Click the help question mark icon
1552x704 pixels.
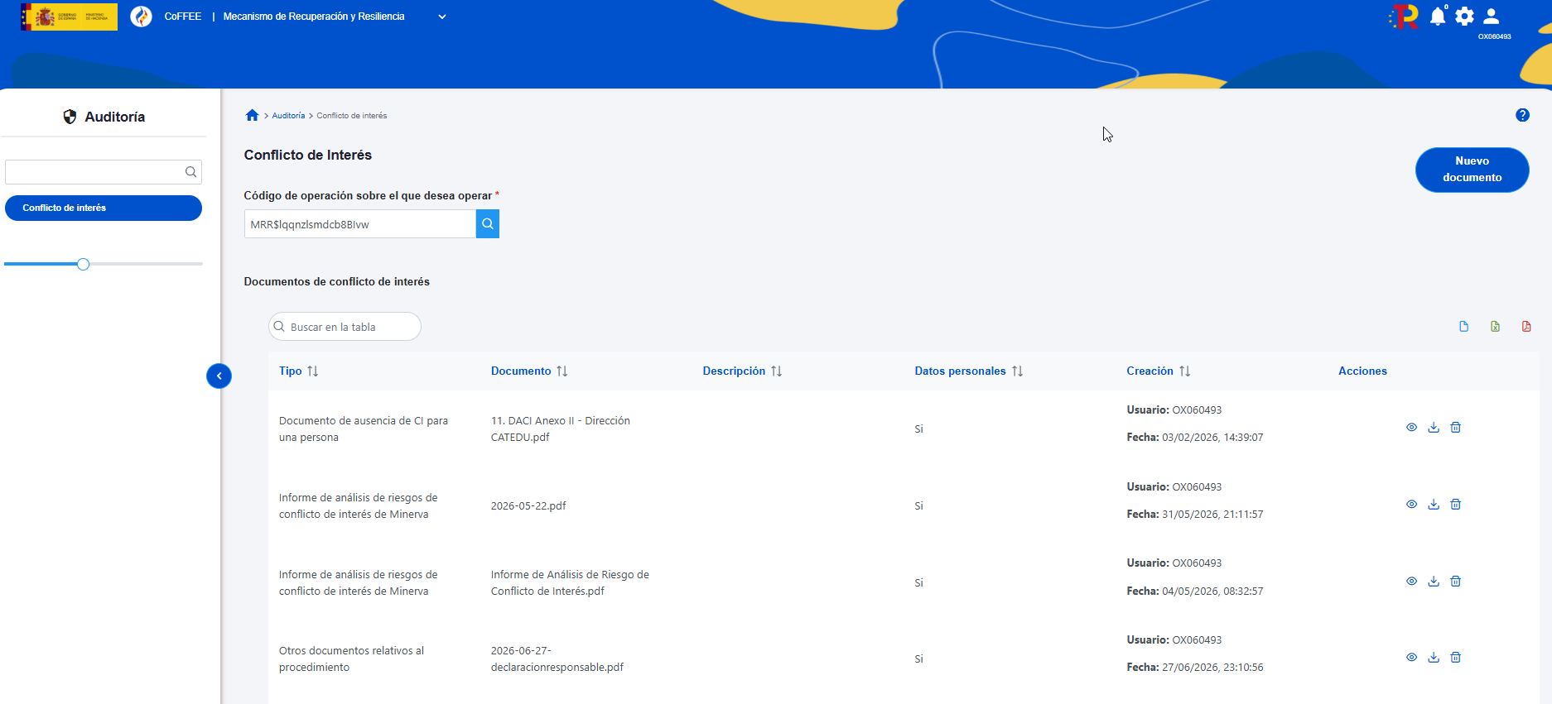[x=1522, y=115]
